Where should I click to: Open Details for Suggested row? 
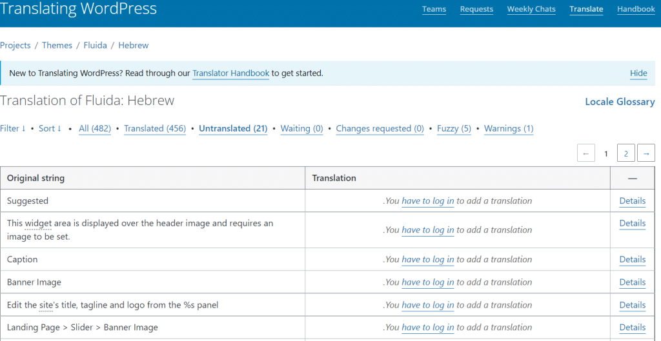(x=633, y=201)
